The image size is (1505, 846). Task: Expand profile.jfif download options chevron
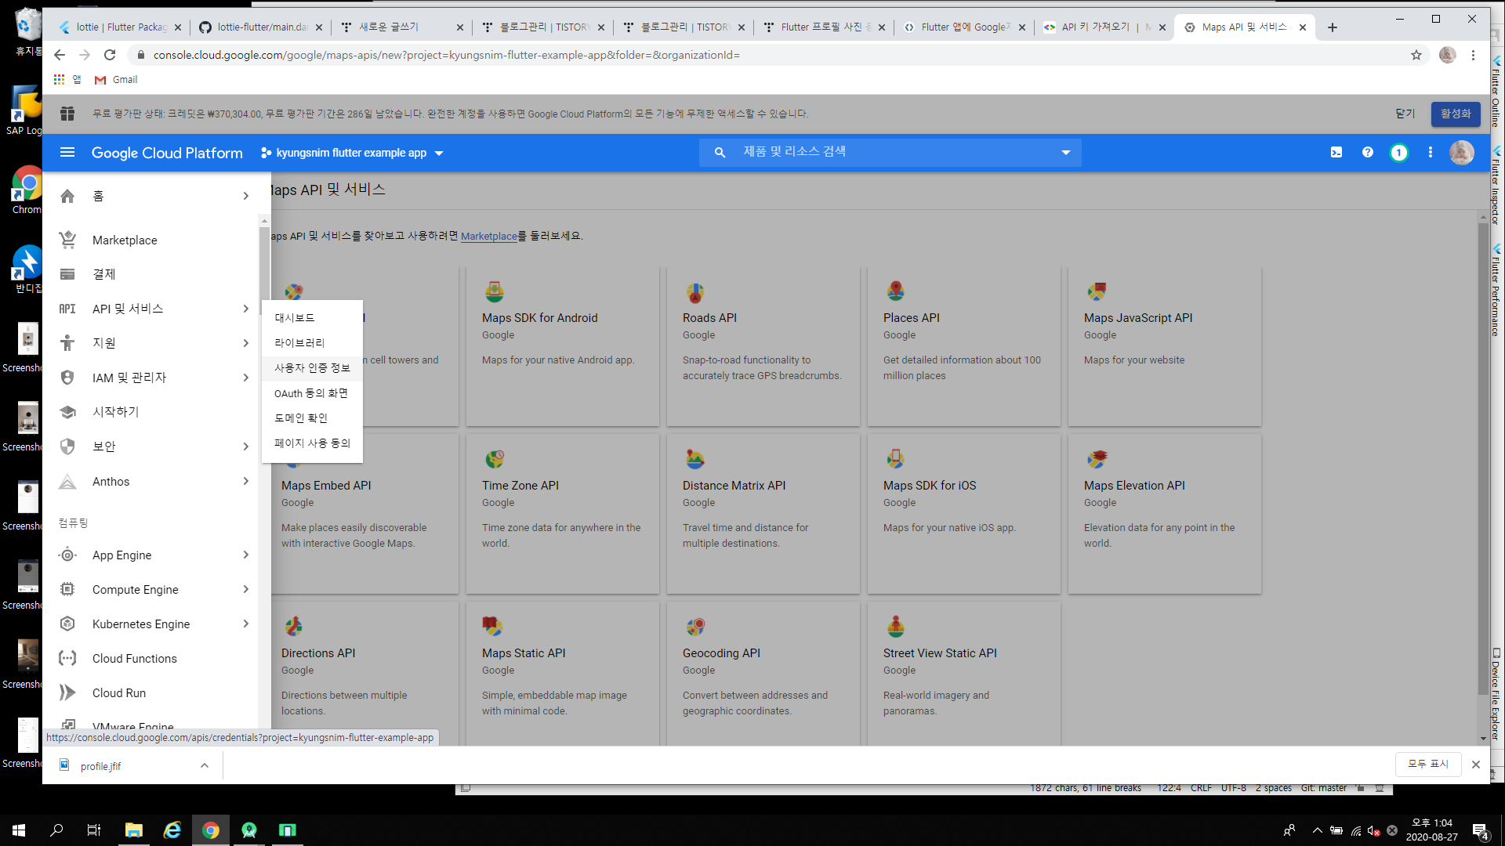pyautogui.click(x=205, y=766)
